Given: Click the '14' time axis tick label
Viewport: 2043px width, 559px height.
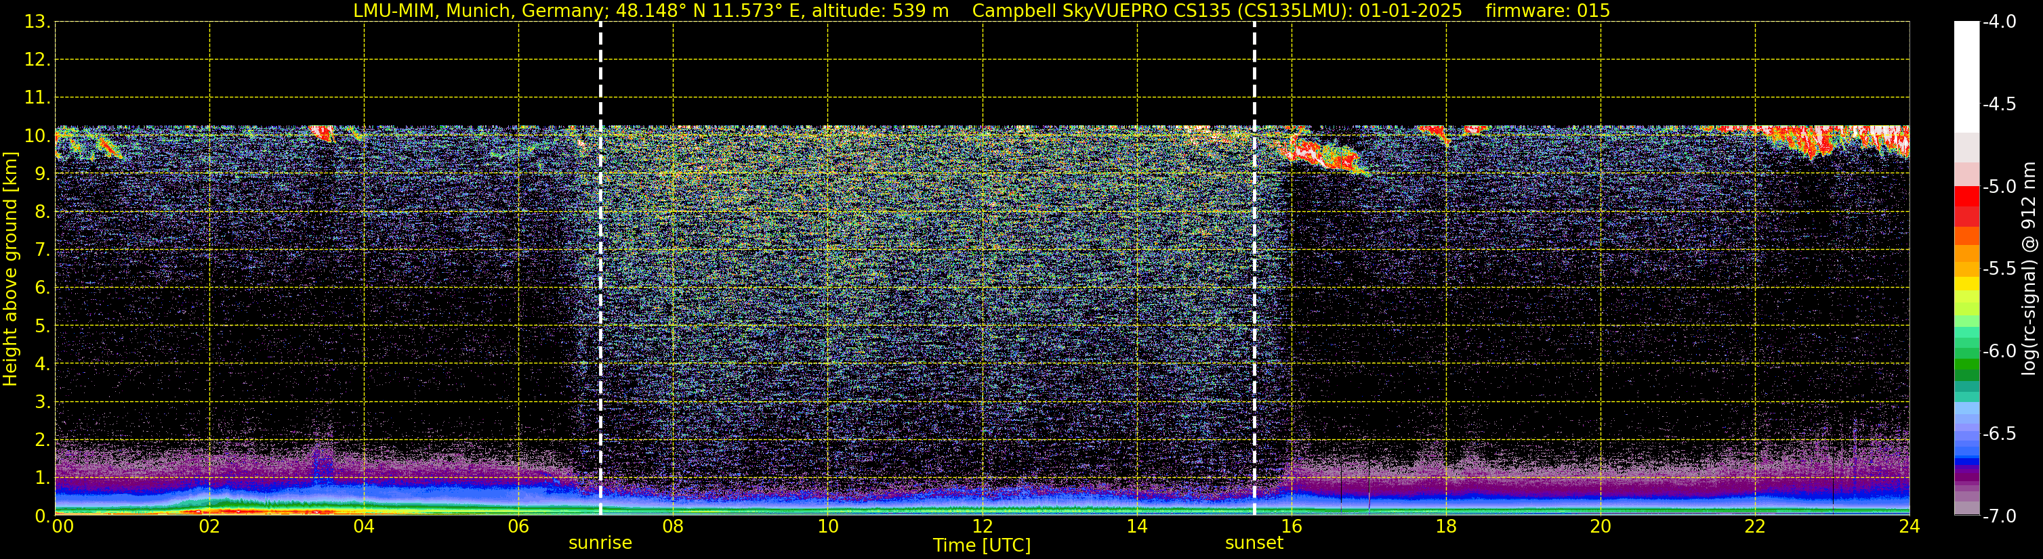Looking at the screenshot, I should coord(1137,527).
